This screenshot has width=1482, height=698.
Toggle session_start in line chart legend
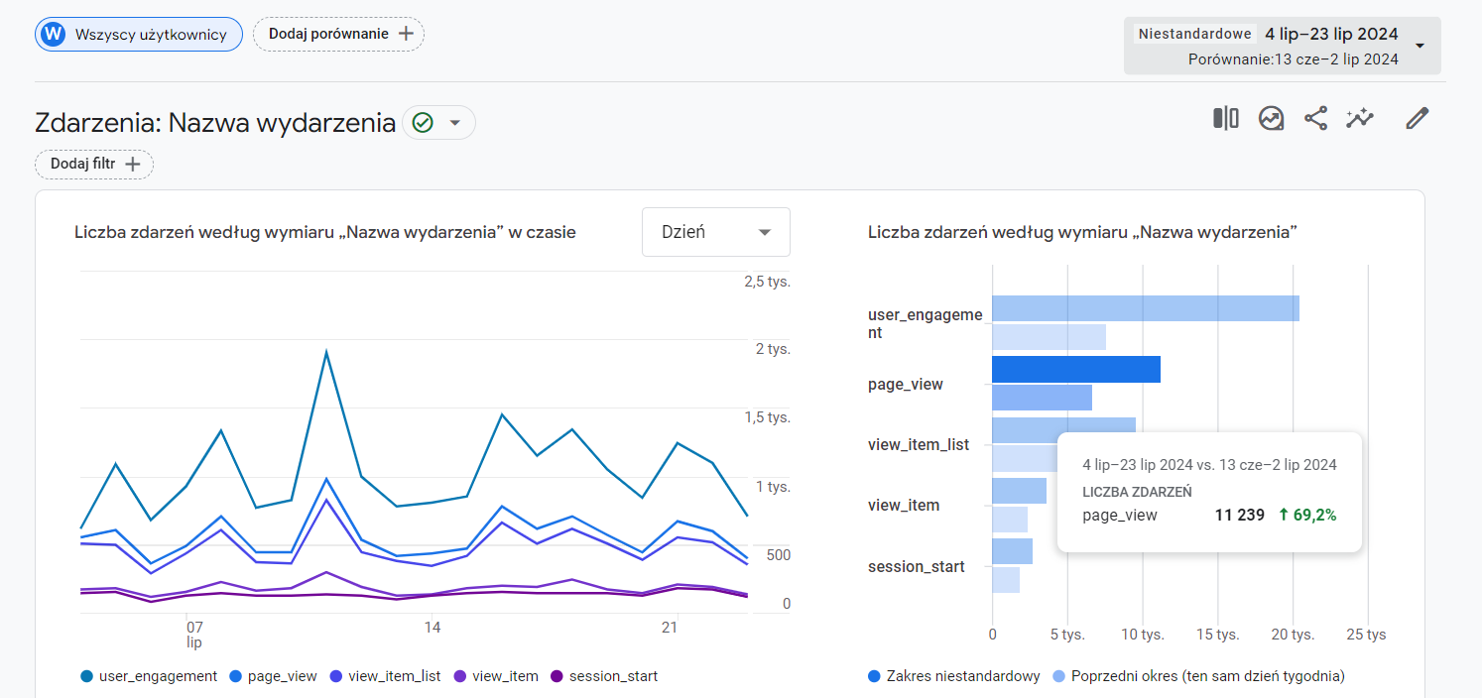[x=604, y=676]
